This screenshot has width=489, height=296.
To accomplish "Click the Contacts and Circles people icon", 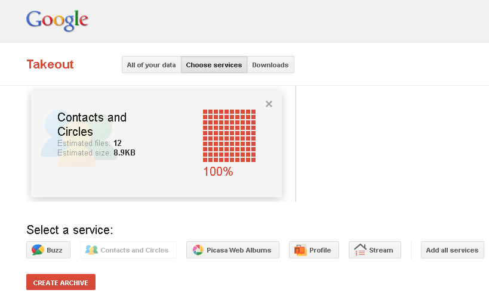I will [x=91, y=250].
